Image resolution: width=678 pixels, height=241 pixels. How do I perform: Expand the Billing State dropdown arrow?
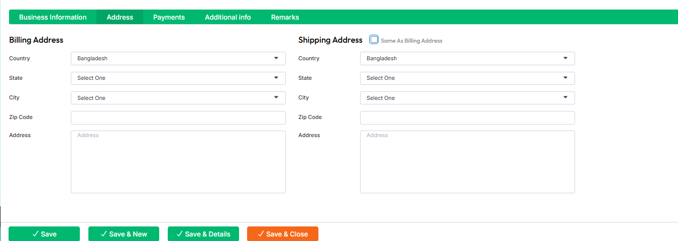276,78
